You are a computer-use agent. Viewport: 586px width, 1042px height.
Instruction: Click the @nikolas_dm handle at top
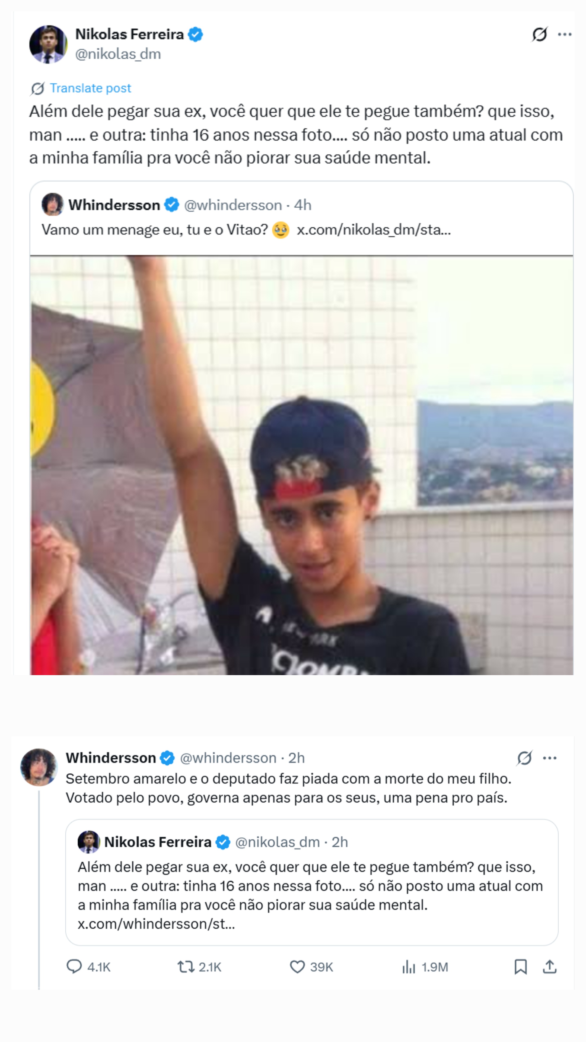(x=118, y=54)
